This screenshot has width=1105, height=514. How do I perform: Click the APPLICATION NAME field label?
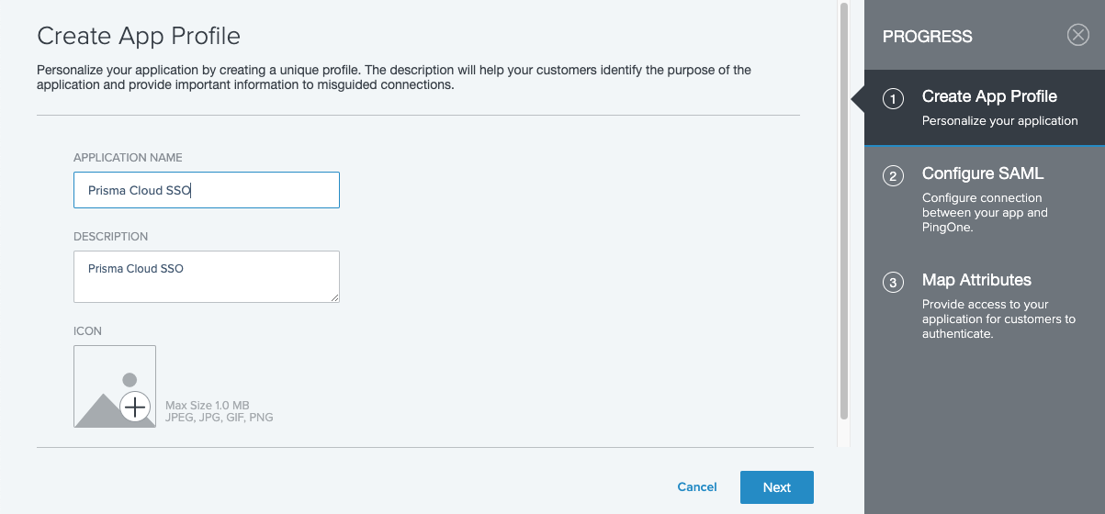click(x=134, y=158)
